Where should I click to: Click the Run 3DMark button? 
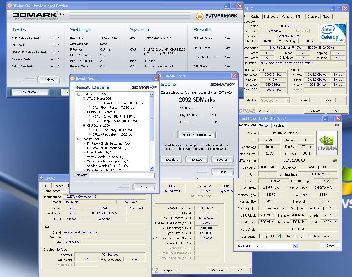pyautogui.click(x=30, y=92)
